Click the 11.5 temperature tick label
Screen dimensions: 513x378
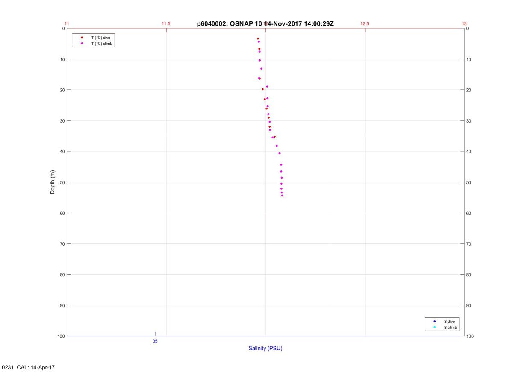(166, 24)
